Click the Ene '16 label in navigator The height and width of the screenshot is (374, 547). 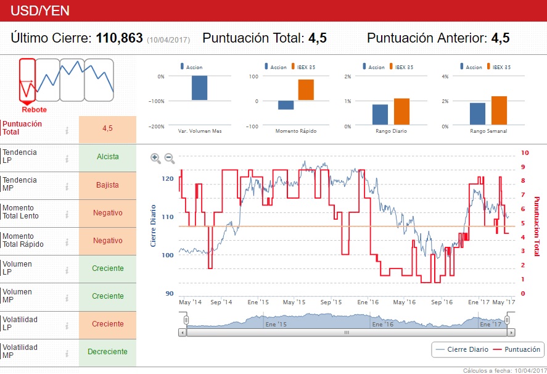pos(383,325)
